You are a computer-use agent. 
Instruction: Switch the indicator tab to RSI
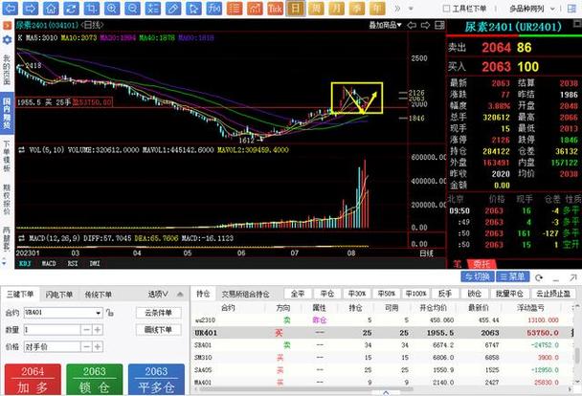(x=73, y=263)
